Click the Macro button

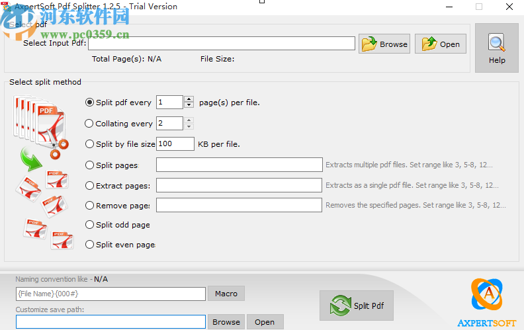(226, 293)
